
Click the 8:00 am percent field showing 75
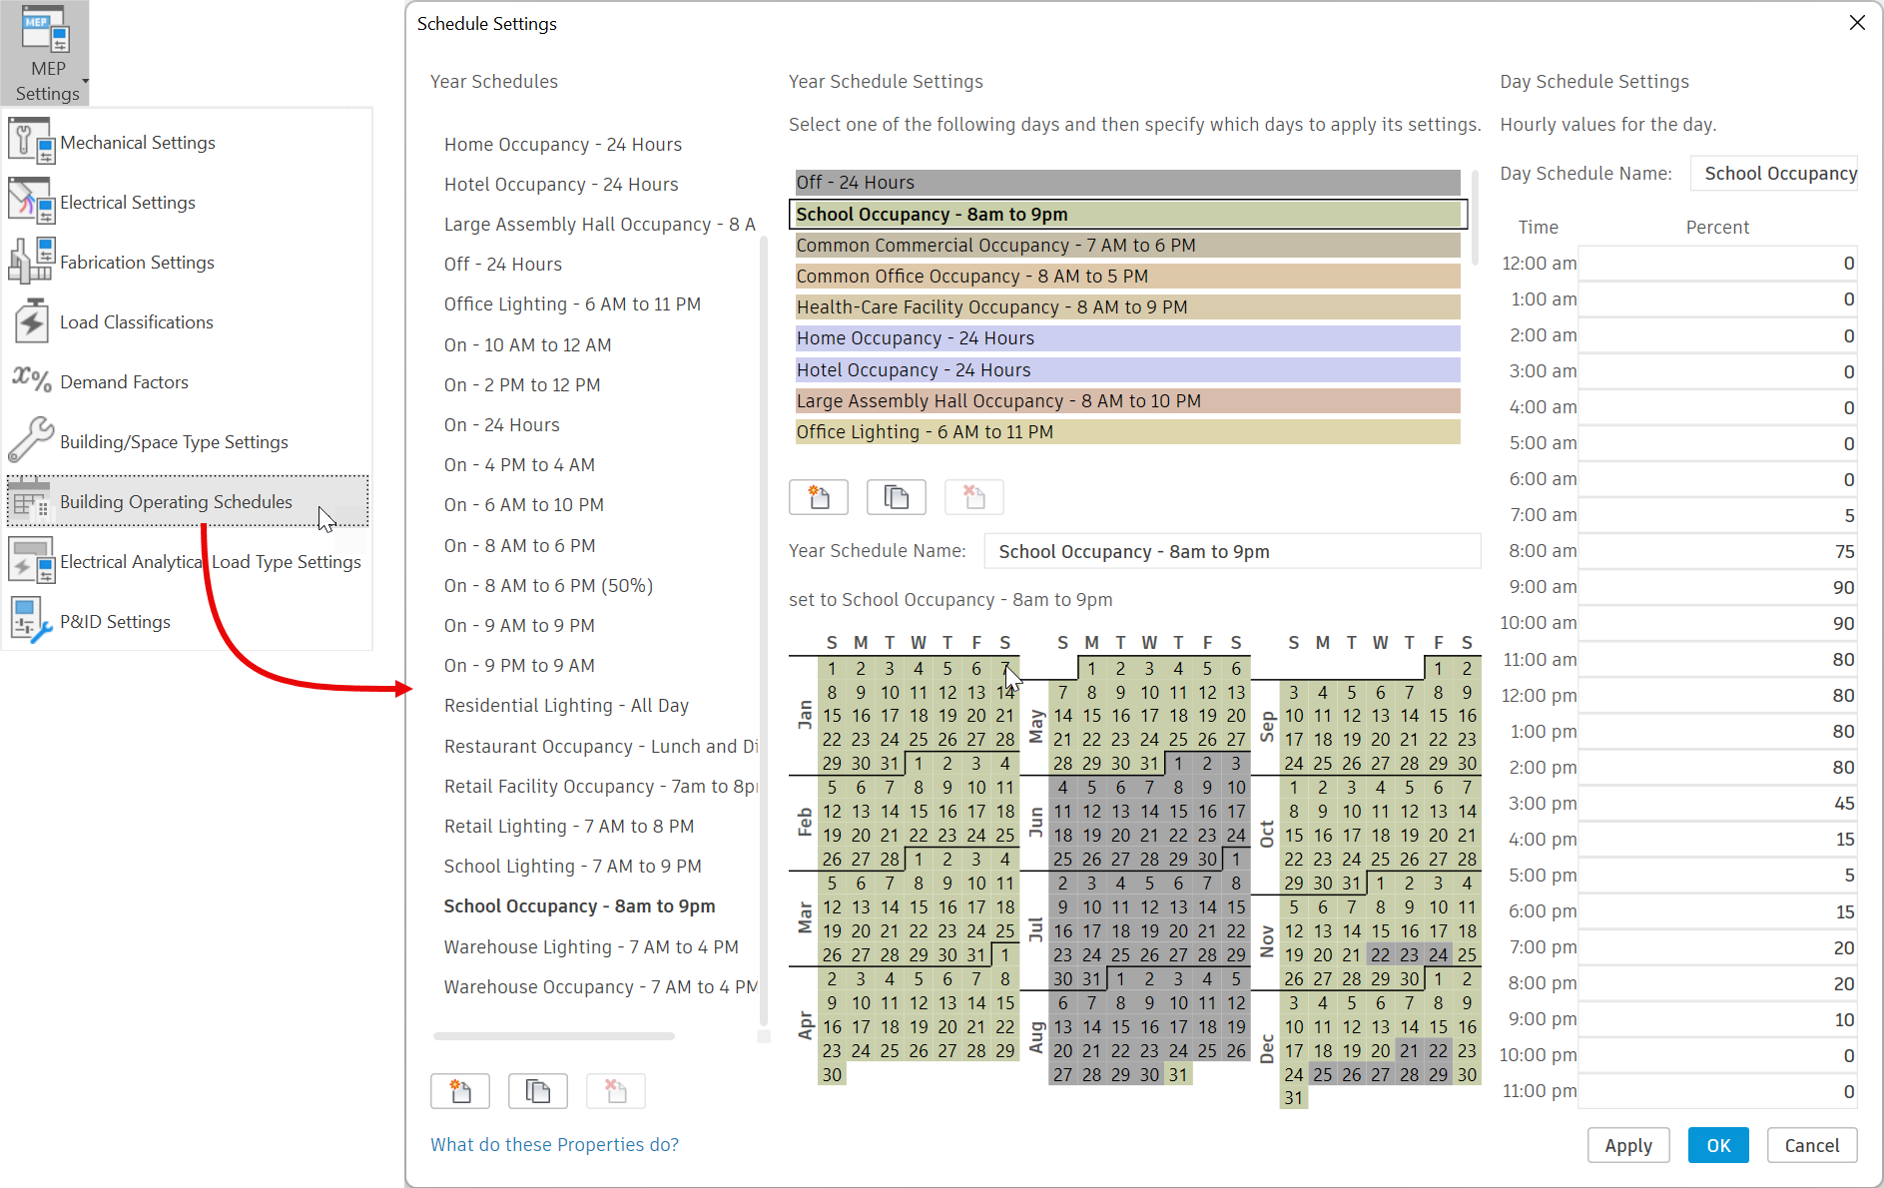point(1717,551)
